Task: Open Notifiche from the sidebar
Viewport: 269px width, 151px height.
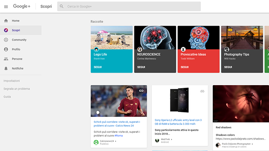Action: coord(21,68)
